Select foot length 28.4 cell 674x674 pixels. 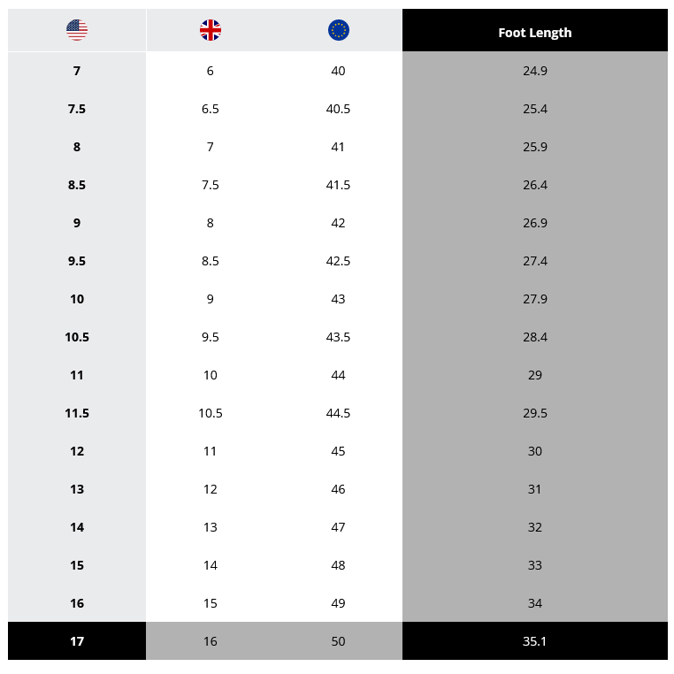535,337
